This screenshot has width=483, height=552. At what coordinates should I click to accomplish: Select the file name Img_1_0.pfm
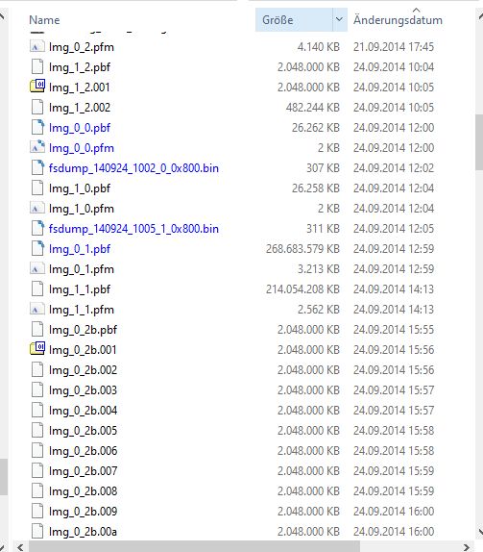[82, 209]
